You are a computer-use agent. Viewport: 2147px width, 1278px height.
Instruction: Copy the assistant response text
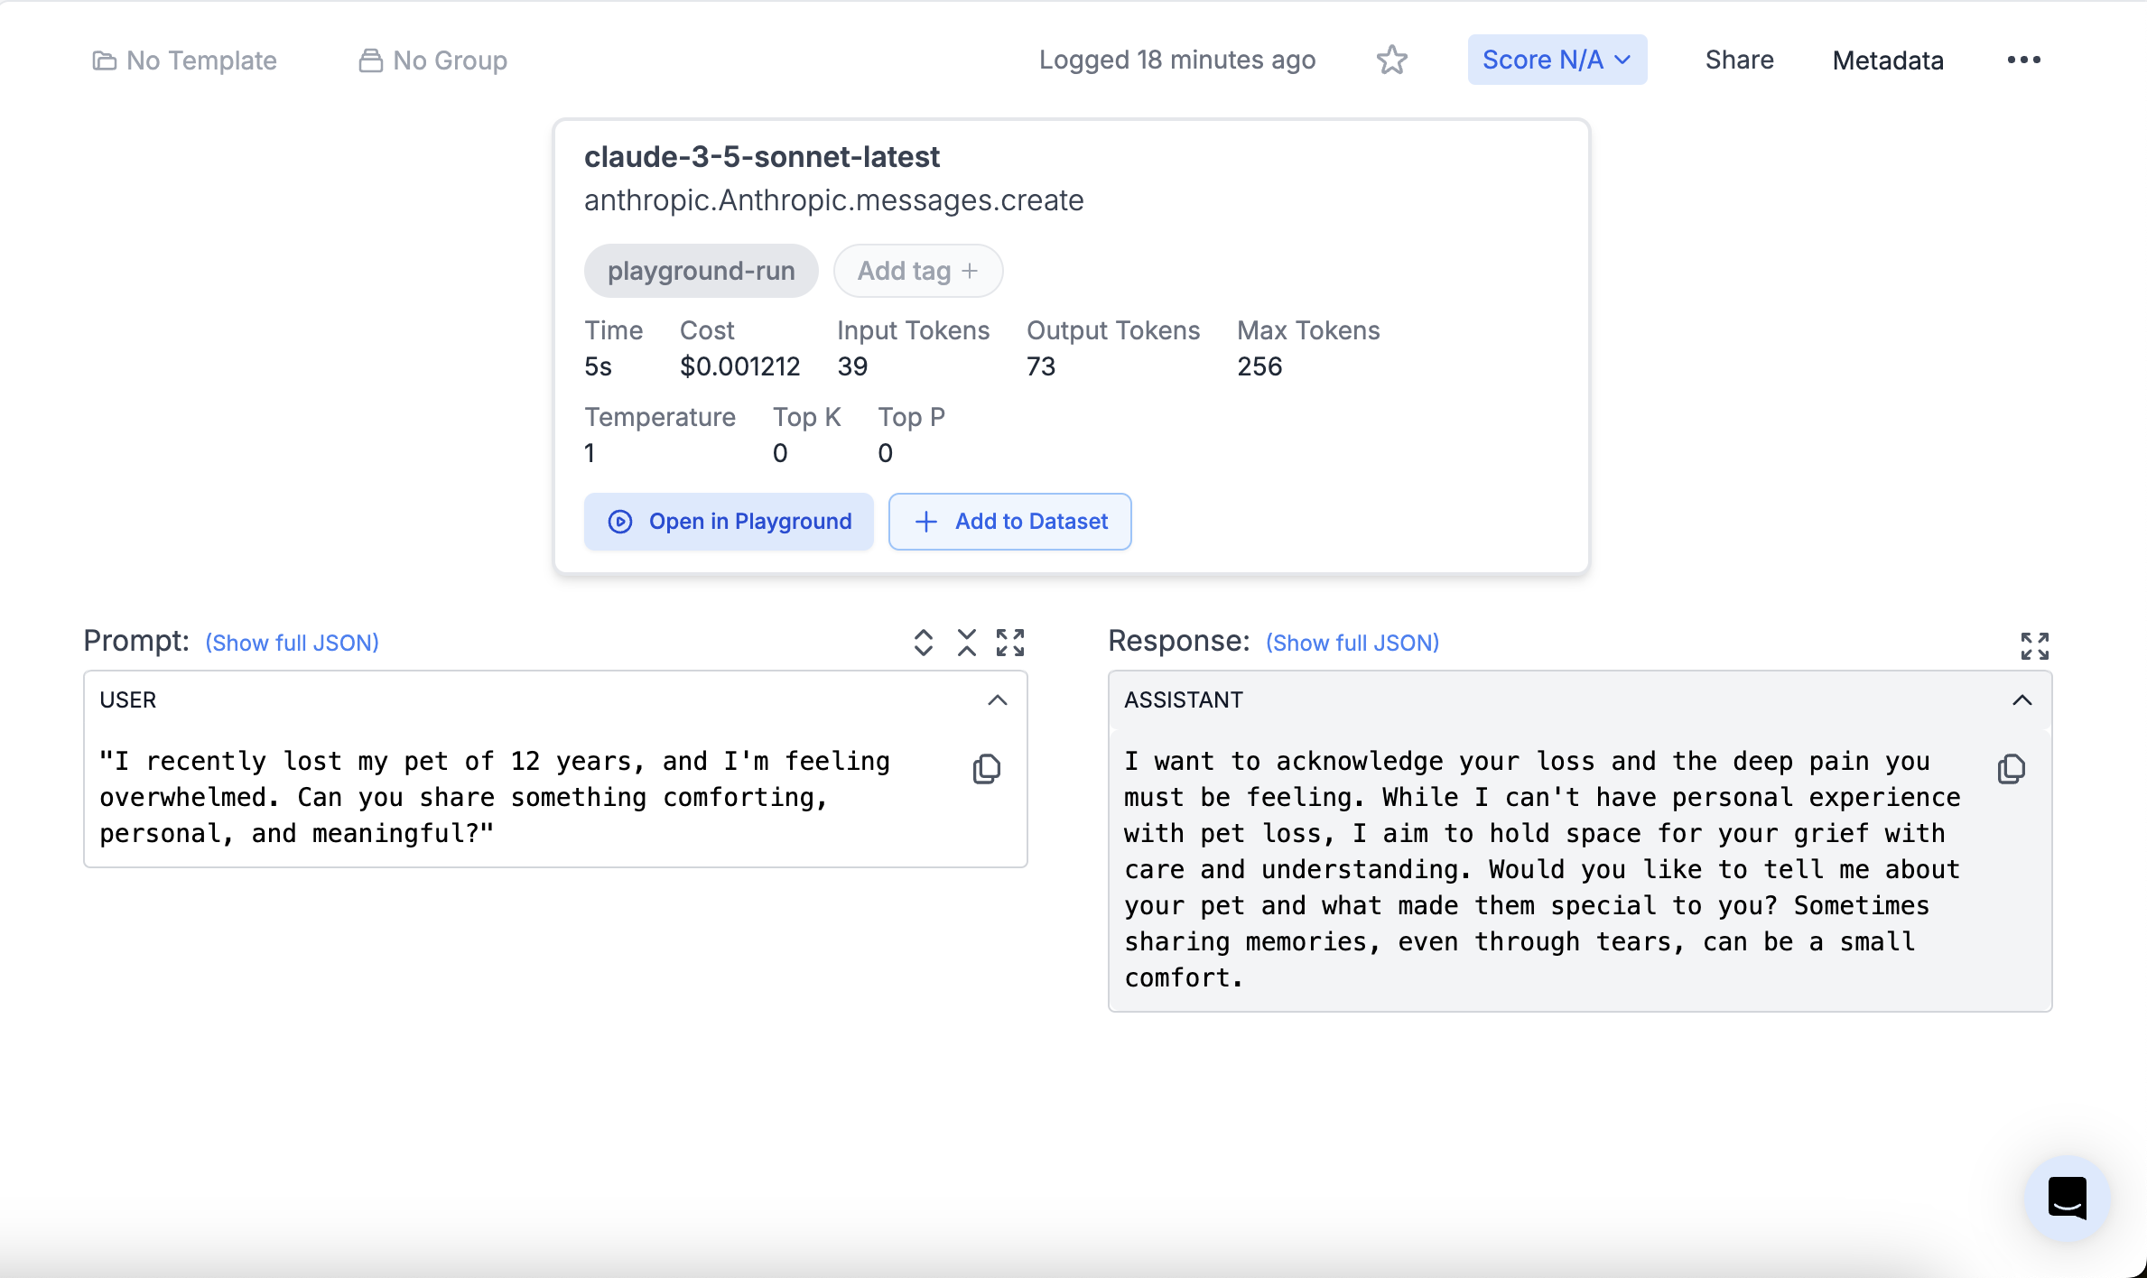[x=2011, y=769]
